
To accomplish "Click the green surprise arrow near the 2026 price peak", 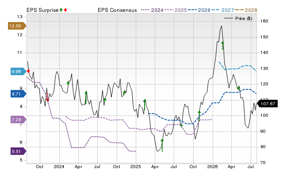I will tap(223, 45).
